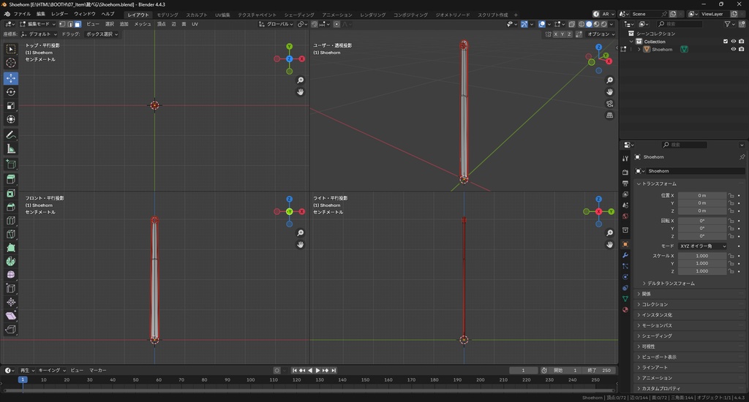Expand the Shoehorn outliner item

coord(639,49)
